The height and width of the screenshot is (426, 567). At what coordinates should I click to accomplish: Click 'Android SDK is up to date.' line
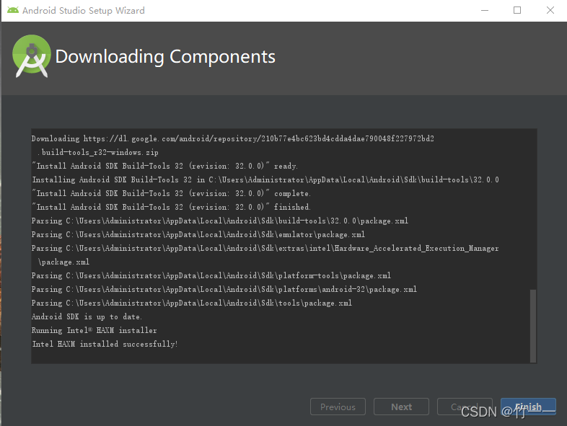(x=87, y=316)
